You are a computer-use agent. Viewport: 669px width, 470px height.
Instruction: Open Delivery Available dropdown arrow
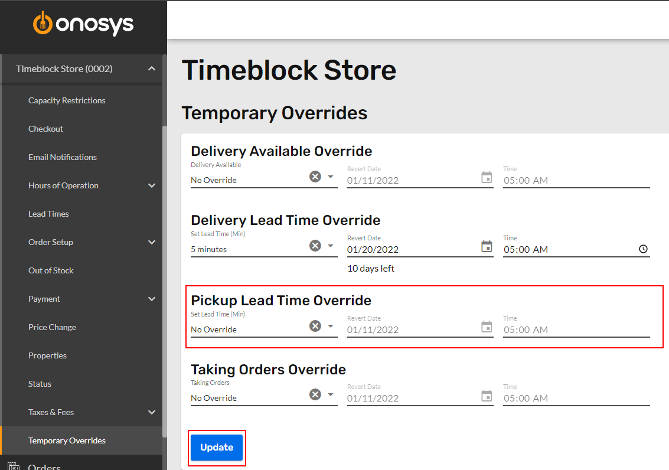pyautogui.click(x=330, y=177)
